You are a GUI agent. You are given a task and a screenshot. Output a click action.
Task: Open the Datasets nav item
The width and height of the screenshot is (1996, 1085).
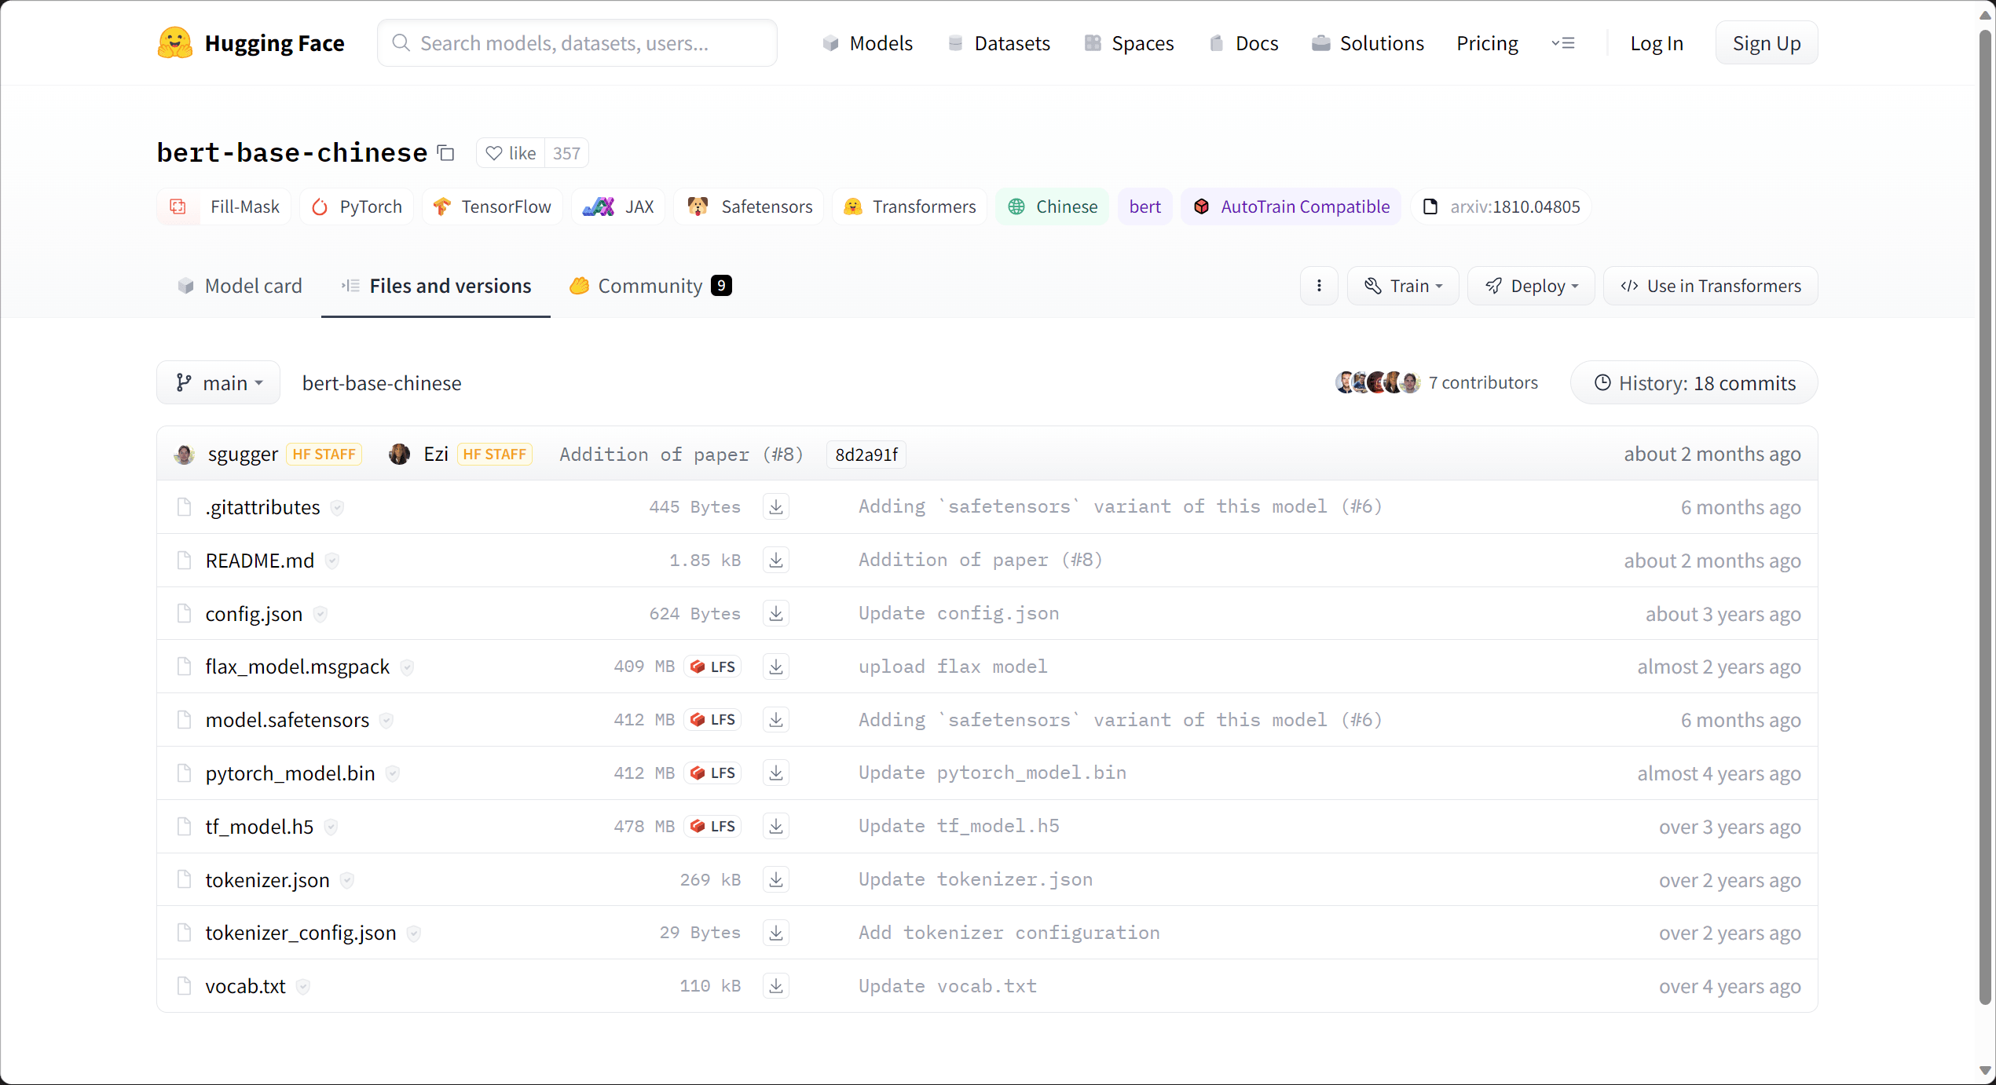[x=998, y=43]
